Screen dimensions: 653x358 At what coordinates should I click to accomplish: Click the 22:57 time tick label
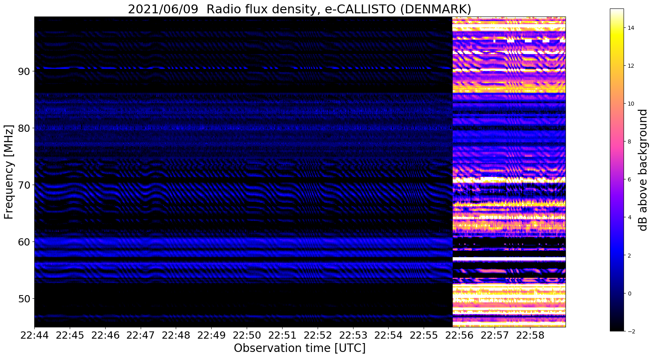(x=495, y=335)
